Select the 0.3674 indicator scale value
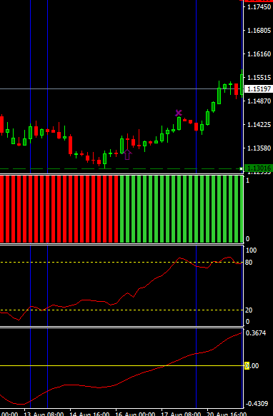The width and height of the screenshot is (273, 416). click(x=257, y=333)
